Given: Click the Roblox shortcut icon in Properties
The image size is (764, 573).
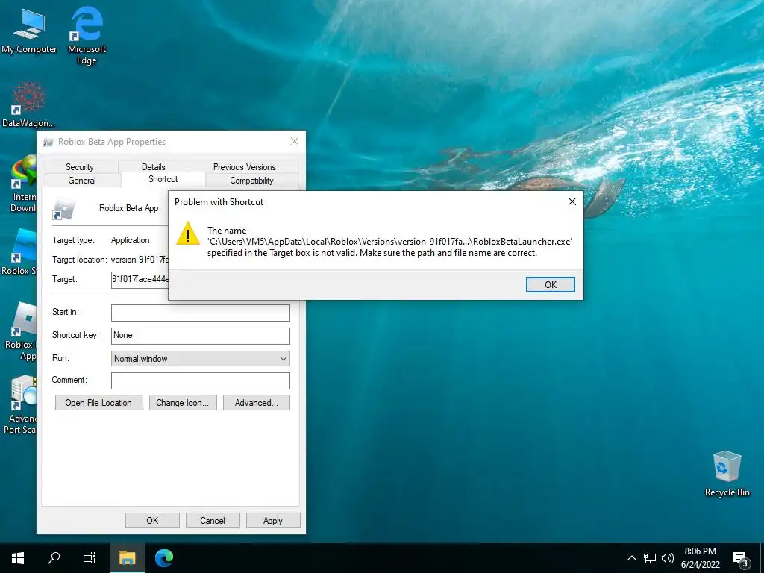Looking at the screenshot, I should click(64, 210).
